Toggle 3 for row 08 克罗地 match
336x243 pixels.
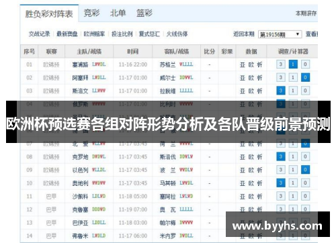click(281, 156)
